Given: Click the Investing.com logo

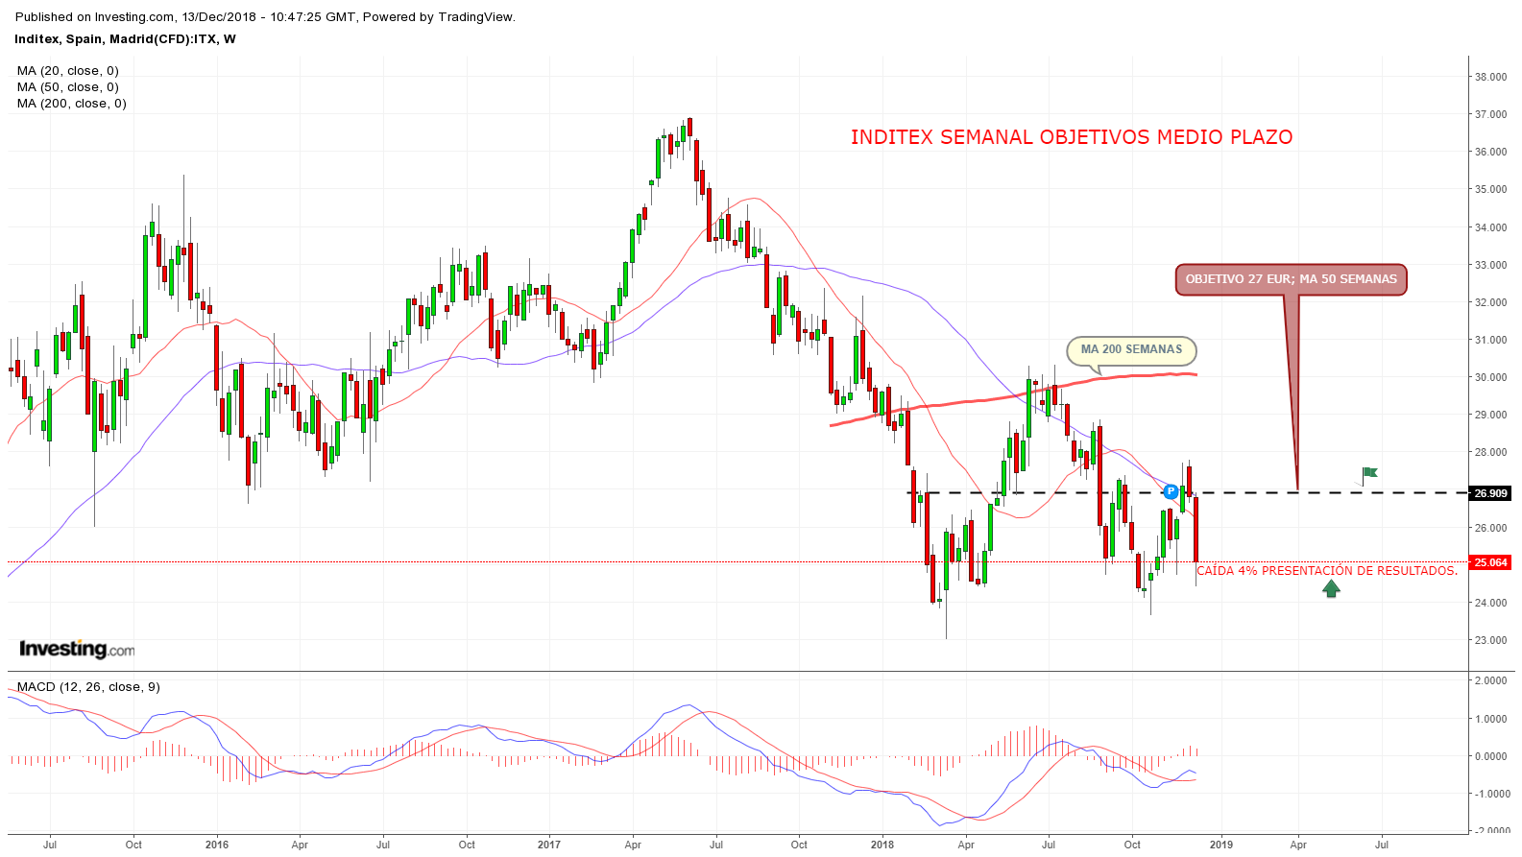Looking at the screenshot, I should 77,650.
